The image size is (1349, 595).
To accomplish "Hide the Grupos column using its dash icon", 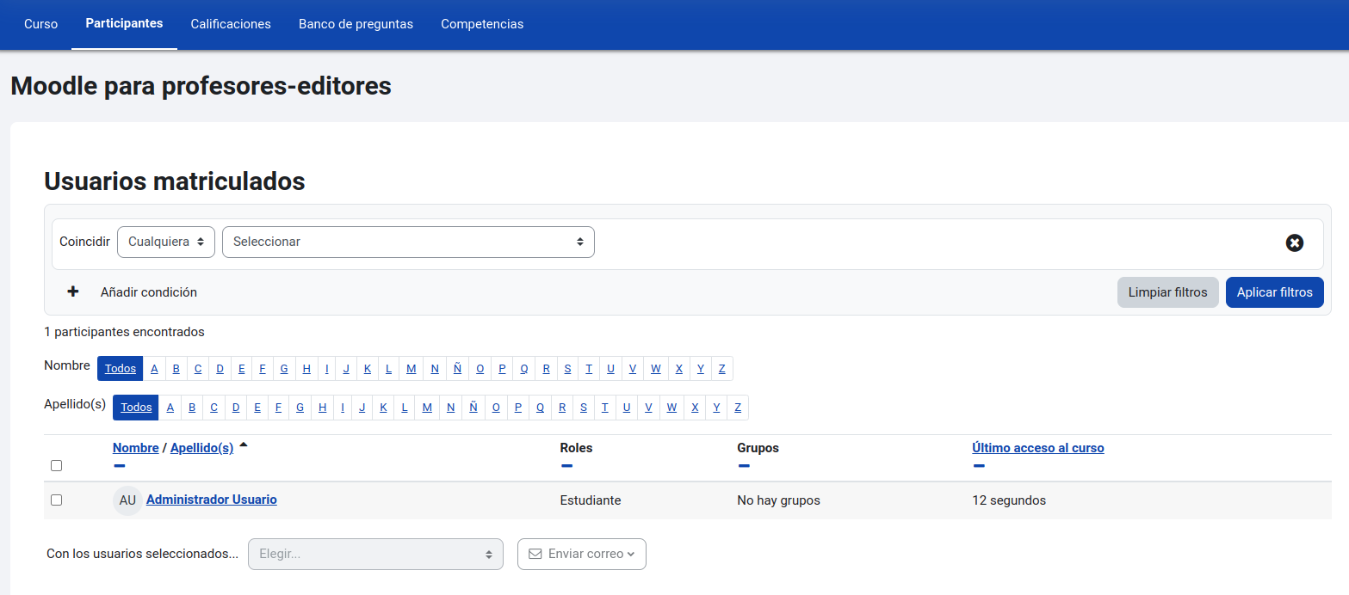I will [744, 466].
